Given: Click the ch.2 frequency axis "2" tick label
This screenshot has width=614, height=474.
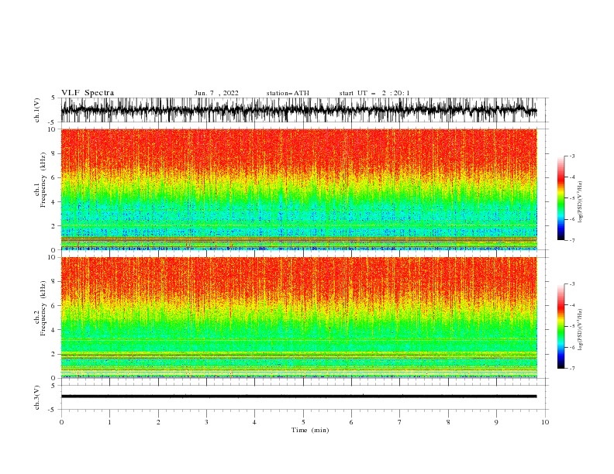Looking at the screenshot, I should pos(53,354).
